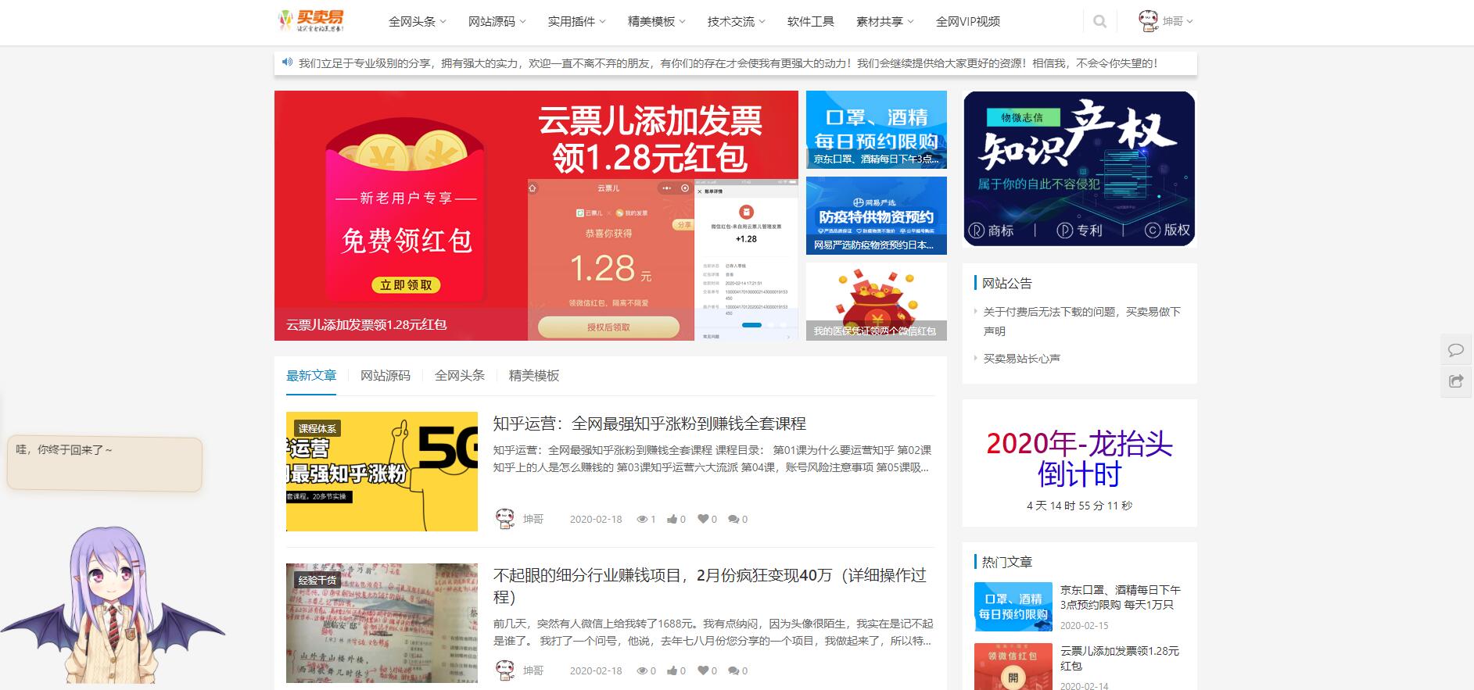Open notice 关于付费后无法下载的问题
Screen dimensions: 1474x690
pyautogui.click(x=1081, y=321)
